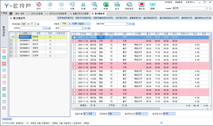The height and width of the screenshot is (126, 213).
Task: Select the 회계관리 colored sidebar module
Action: pos(4,57)
